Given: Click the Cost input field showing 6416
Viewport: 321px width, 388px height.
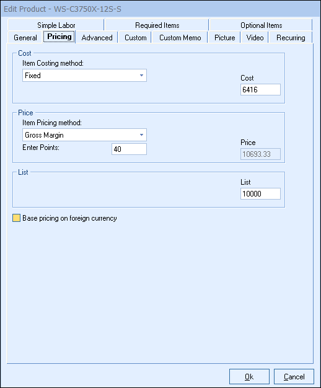Looking at the screenshot, I should point(260,90).
